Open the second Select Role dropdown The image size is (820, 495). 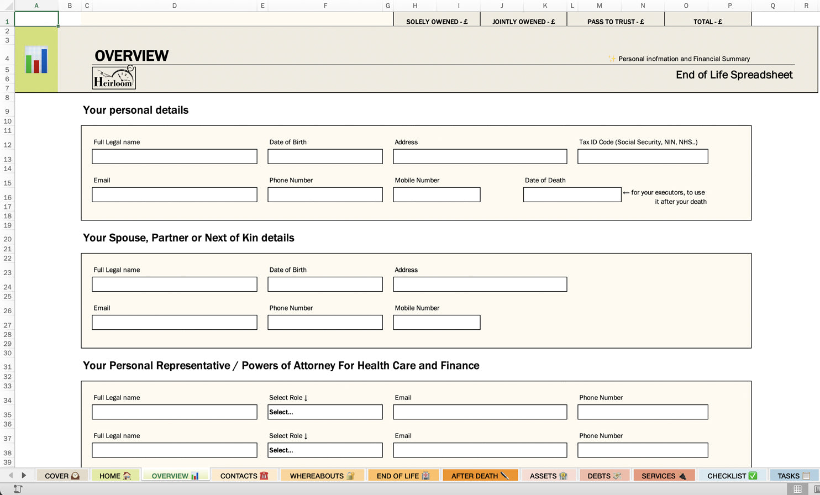click(325, 450)
